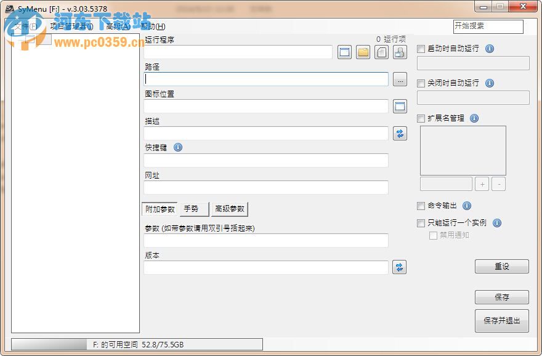Click the 重设 button

click(501, 266)
